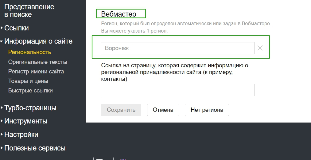Image resolution: width=311 pixels, height=160 pixels.
Task: Click the Вебмастер heading
Action: tap(119, 14)
